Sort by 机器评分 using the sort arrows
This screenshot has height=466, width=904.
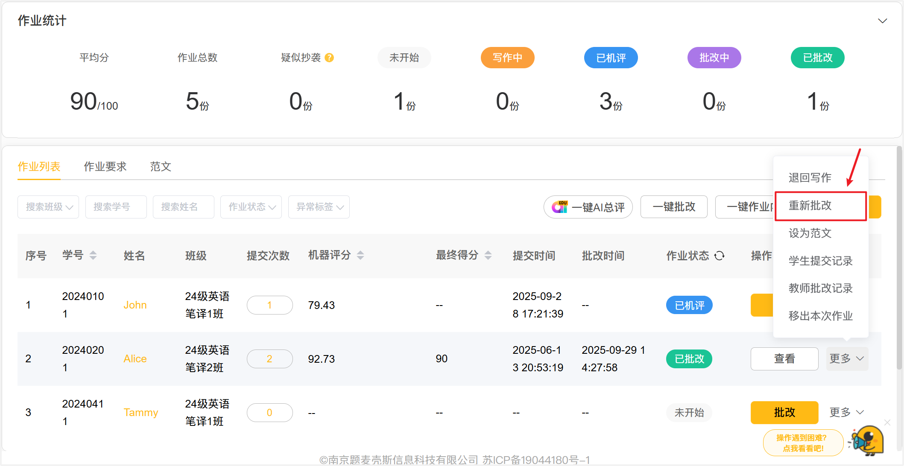pyautogui.click(x=360, y=255)
